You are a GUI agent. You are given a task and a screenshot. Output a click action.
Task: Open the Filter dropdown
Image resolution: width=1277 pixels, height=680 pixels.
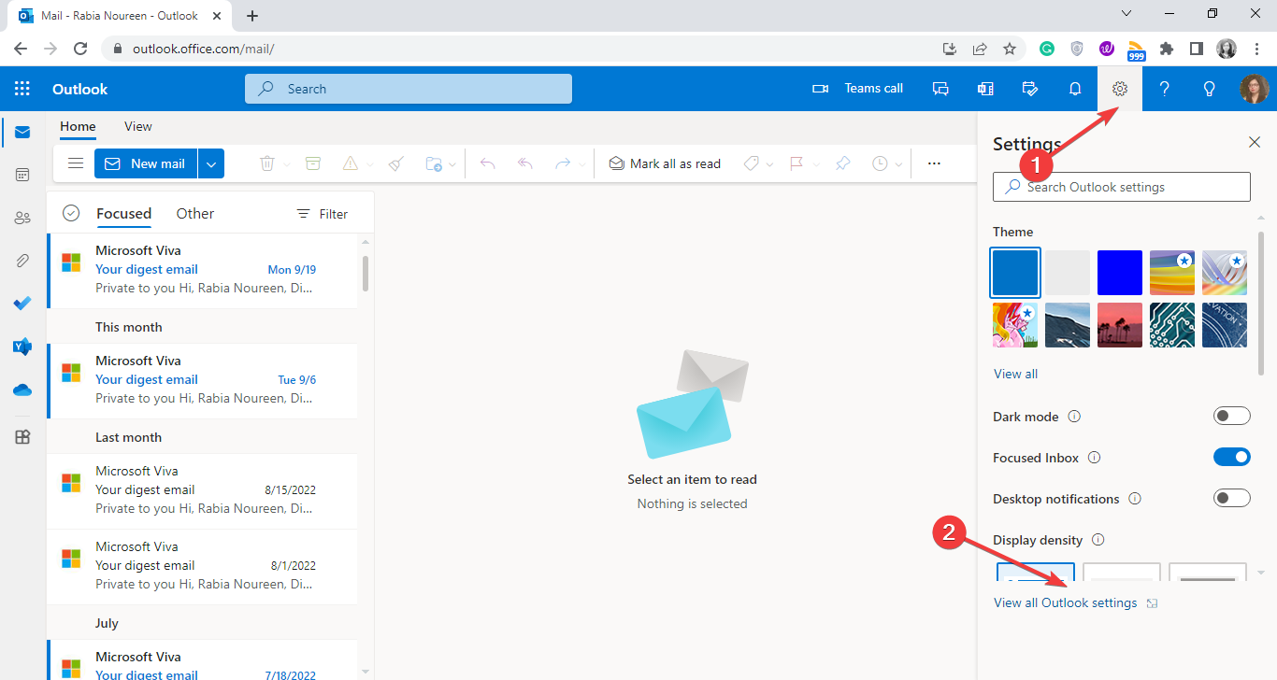tap(322, 213)
